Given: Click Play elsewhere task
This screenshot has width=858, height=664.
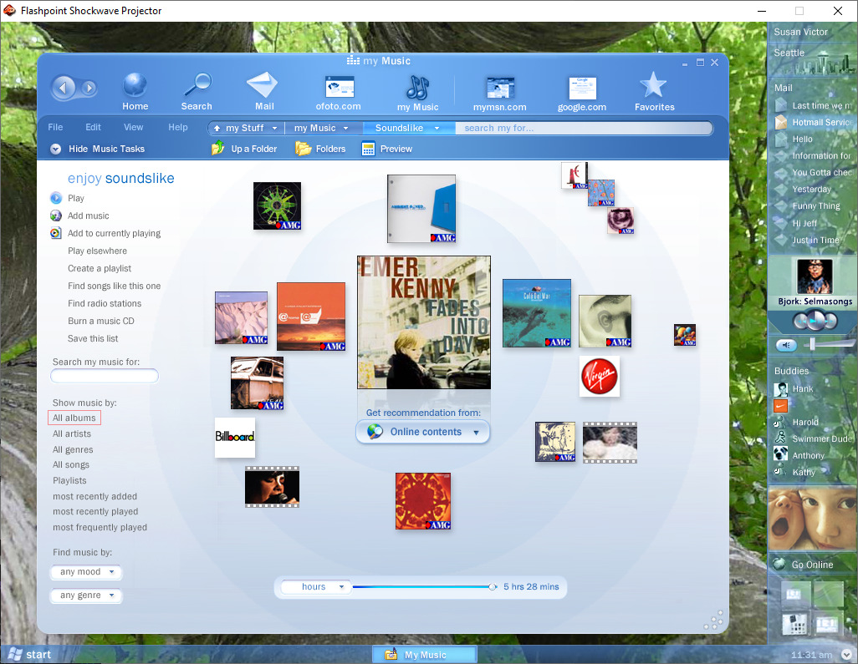Looking at the screenshot, I should tap(97, 251).
